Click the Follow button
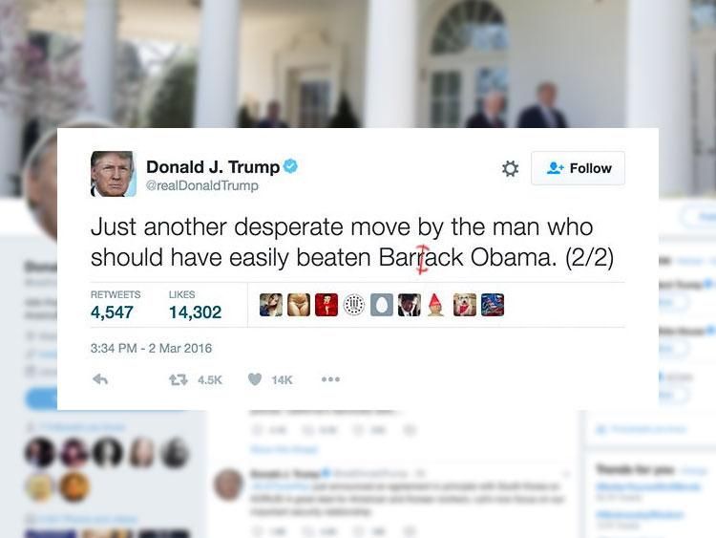This screenshot has height=538, width=716. tap(578, 168)
